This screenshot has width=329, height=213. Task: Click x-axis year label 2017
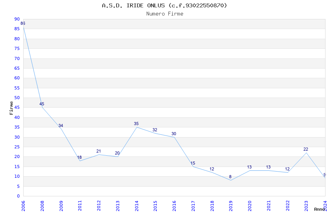point(193,206)
